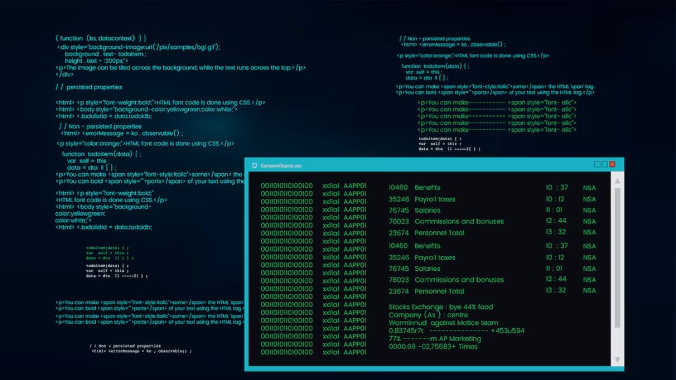Click the 77% AP Marketing line
This screenshot has width=676, height=380.
434,339
